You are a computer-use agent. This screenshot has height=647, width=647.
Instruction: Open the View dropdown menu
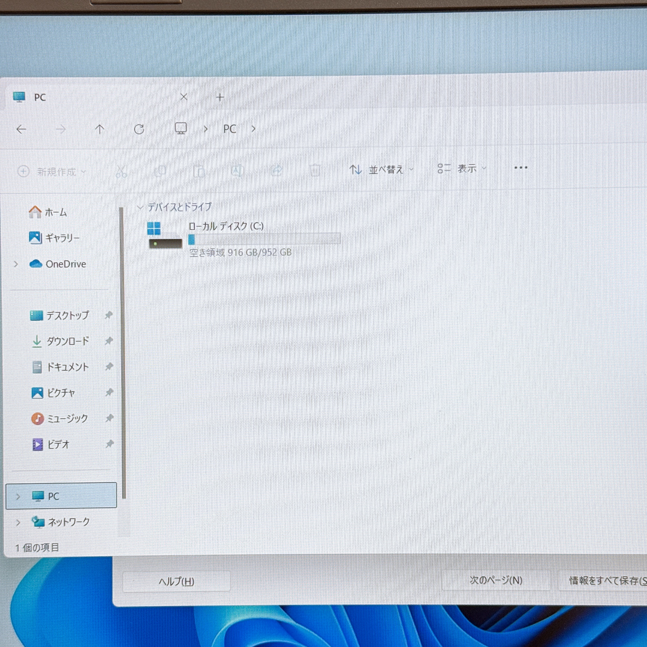(462, 168)
